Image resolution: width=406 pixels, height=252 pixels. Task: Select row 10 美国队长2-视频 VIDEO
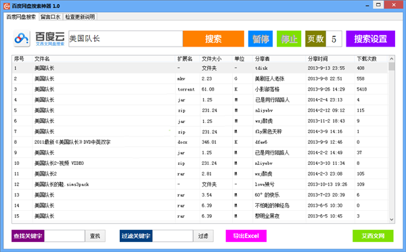200,163
